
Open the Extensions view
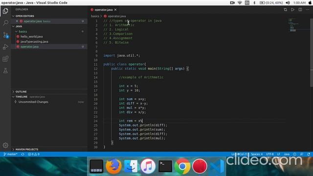point(5,59)
